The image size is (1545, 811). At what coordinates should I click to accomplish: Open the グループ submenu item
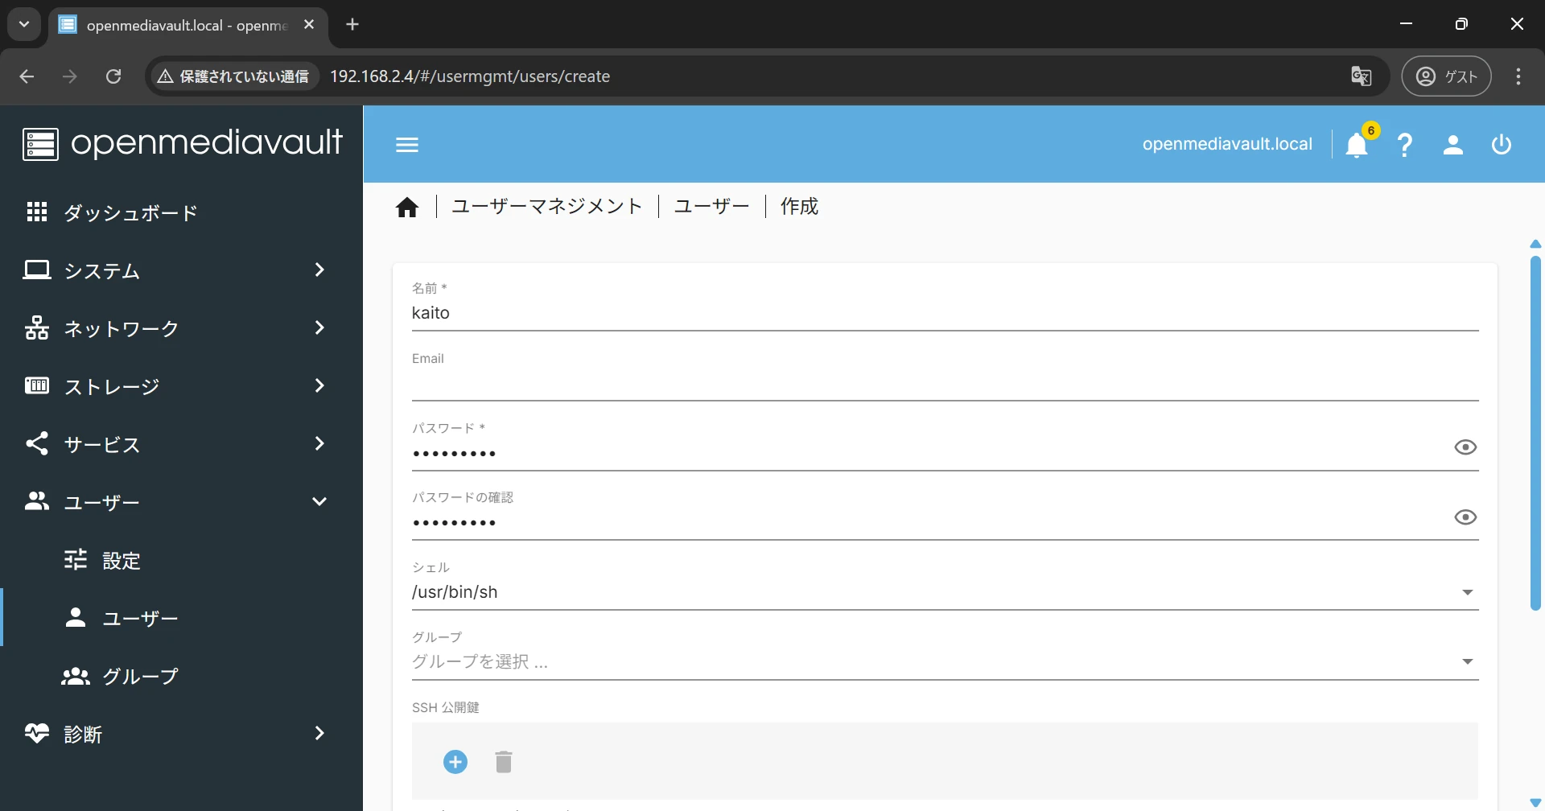pyautogui.click(x=181, y=676)
